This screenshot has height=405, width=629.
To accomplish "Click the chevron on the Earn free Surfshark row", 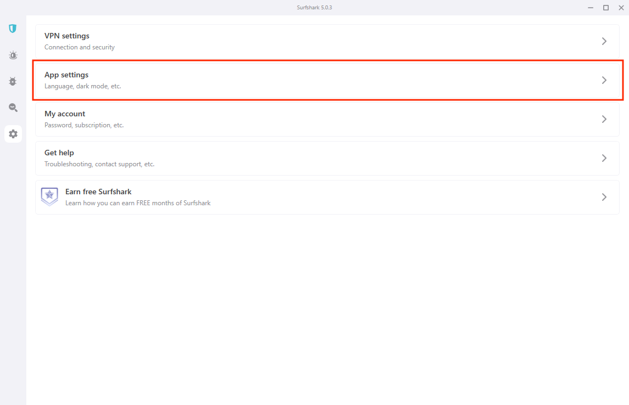I will (x=604, y=197).
